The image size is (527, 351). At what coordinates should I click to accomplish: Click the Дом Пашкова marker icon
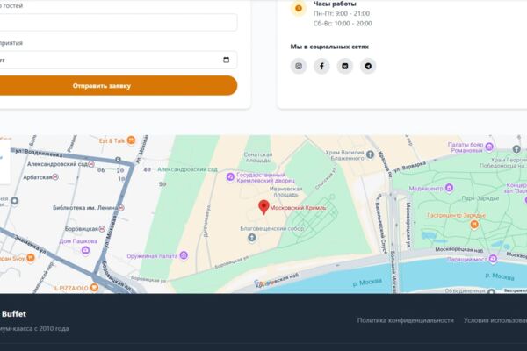click(86, 250)
